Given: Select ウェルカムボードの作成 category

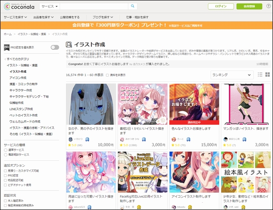Looking at the screenshot, I should tap(25, 122).
